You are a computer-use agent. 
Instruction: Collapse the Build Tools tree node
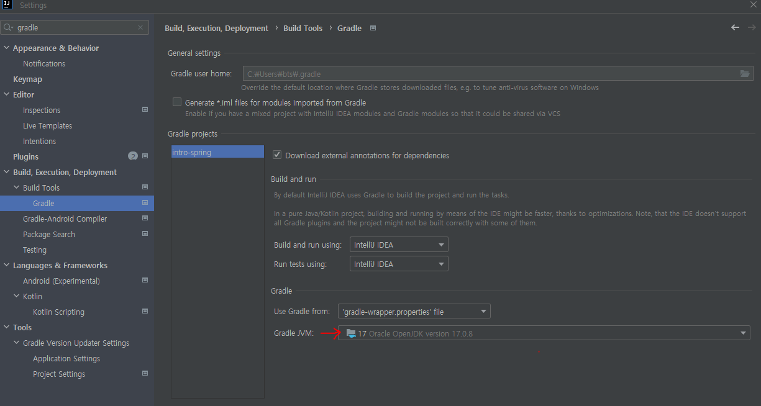[17, 187]
